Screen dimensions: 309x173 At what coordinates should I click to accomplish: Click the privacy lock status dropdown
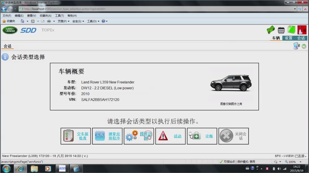[277, 162]
